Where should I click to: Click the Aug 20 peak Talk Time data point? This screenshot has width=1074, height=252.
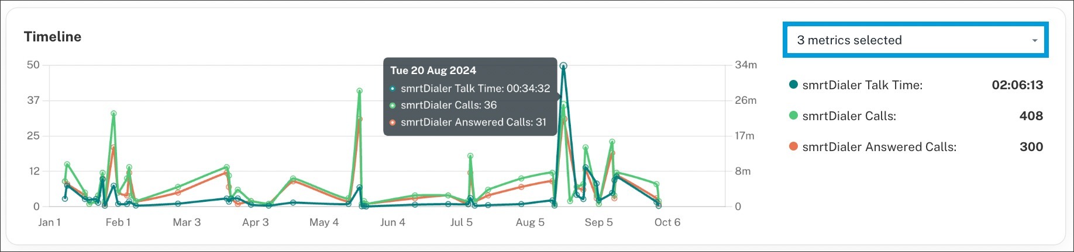click(563, 66)
